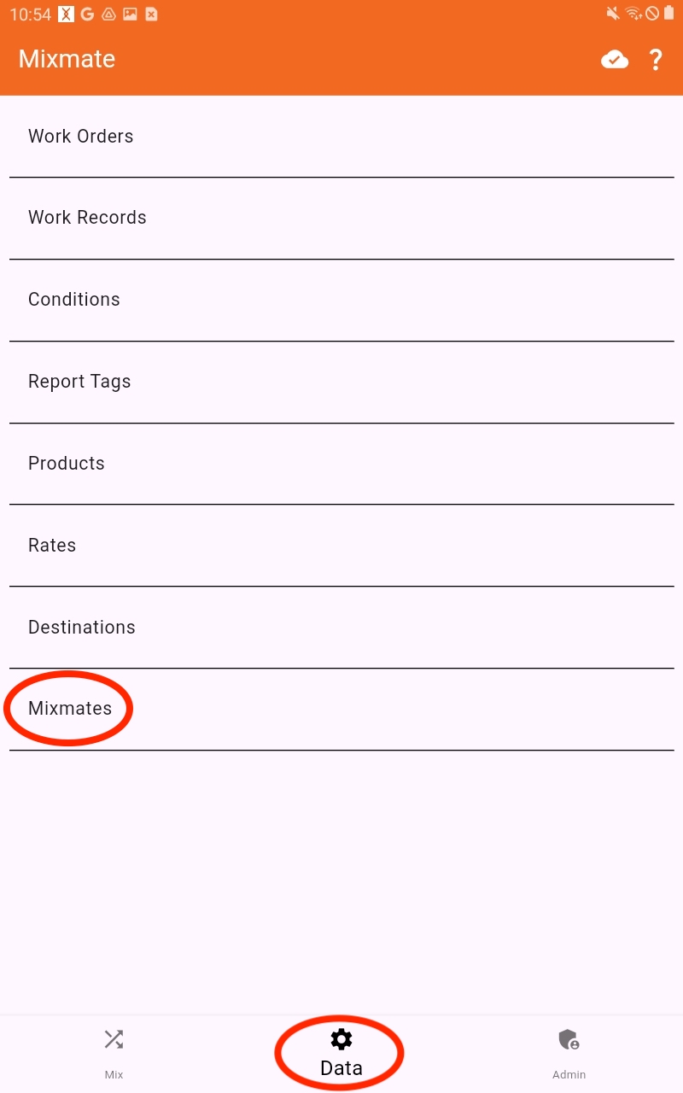Tap the Data gear icon
Screen dimensions: 683x1093
point(341,1039)
